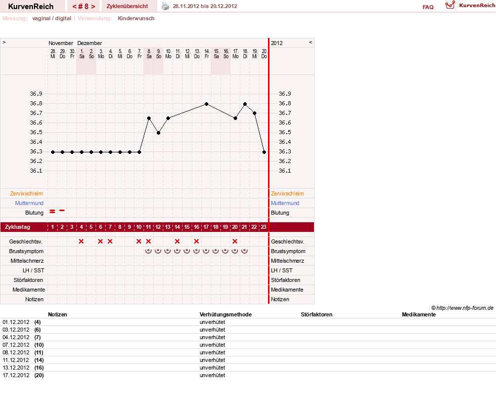Click the Brustsymptom circle on cycle day 14
Screen dimensions: 496x405
177,251
